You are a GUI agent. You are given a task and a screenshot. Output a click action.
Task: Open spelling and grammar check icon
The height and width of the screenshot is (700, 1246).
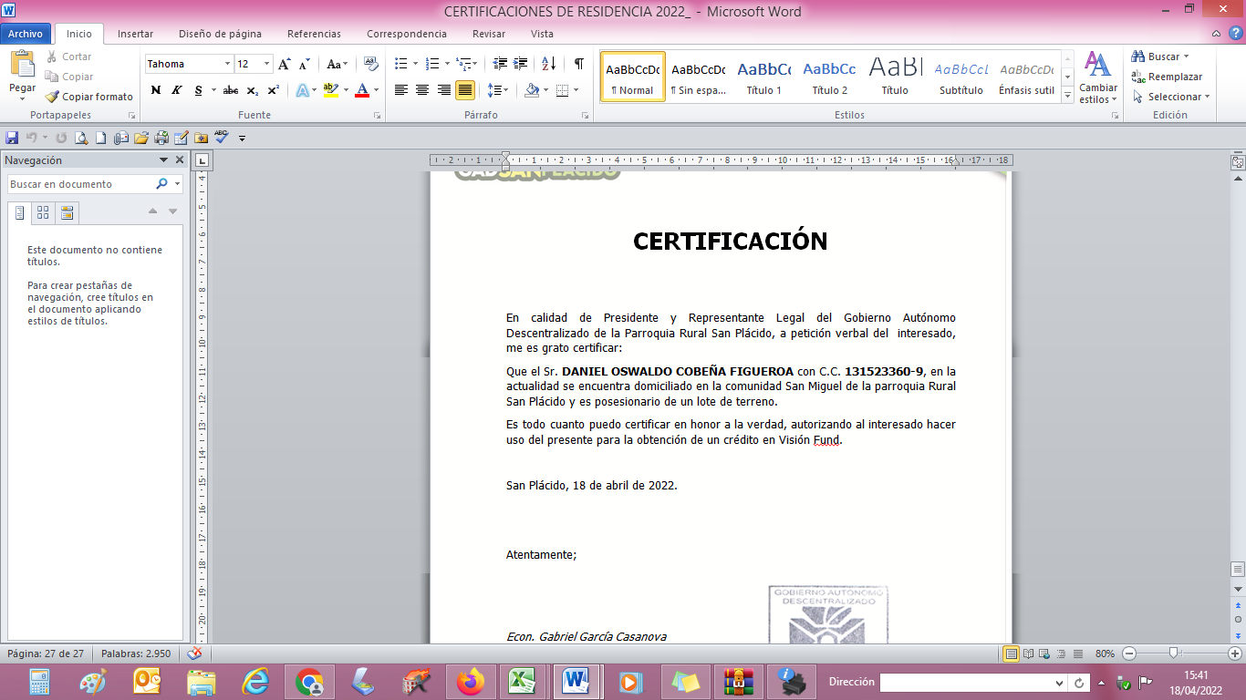(x=221, y=138)
